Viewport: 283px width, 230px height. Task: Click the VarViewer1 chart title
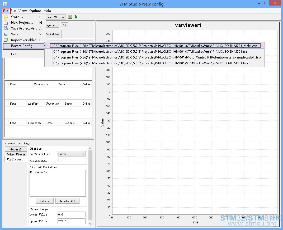188,25
